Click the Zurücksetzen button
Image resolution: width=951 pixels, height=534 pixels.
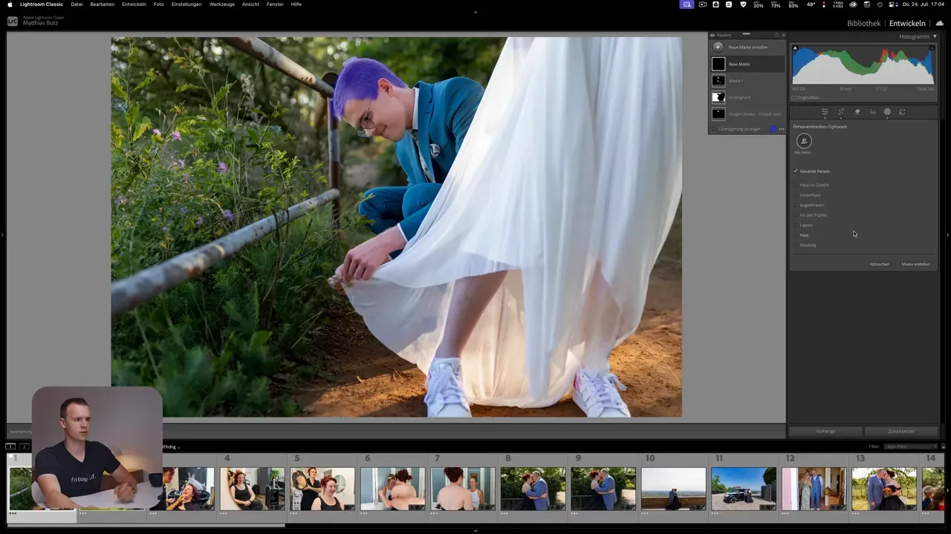point(901,431)
